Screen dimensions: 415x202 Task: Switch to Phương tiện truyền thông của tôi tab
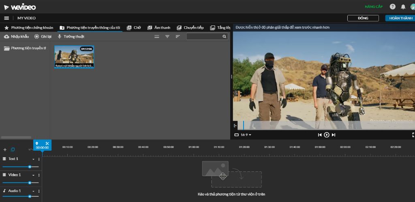point(90,28)
